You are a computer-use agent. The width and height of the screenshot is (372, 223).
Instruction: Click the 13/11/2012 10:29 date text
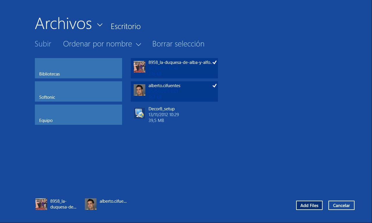click(x=164, y=115)
